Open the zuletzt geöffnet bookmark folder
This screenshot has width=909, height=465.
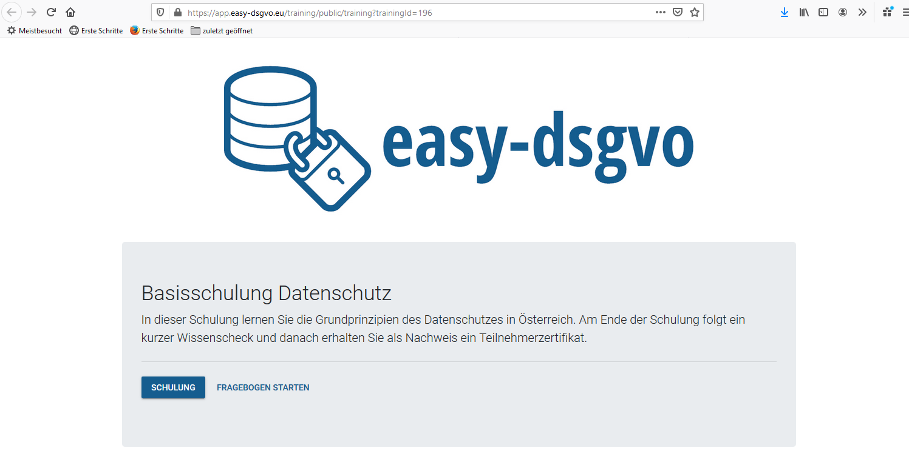[222, 30]
